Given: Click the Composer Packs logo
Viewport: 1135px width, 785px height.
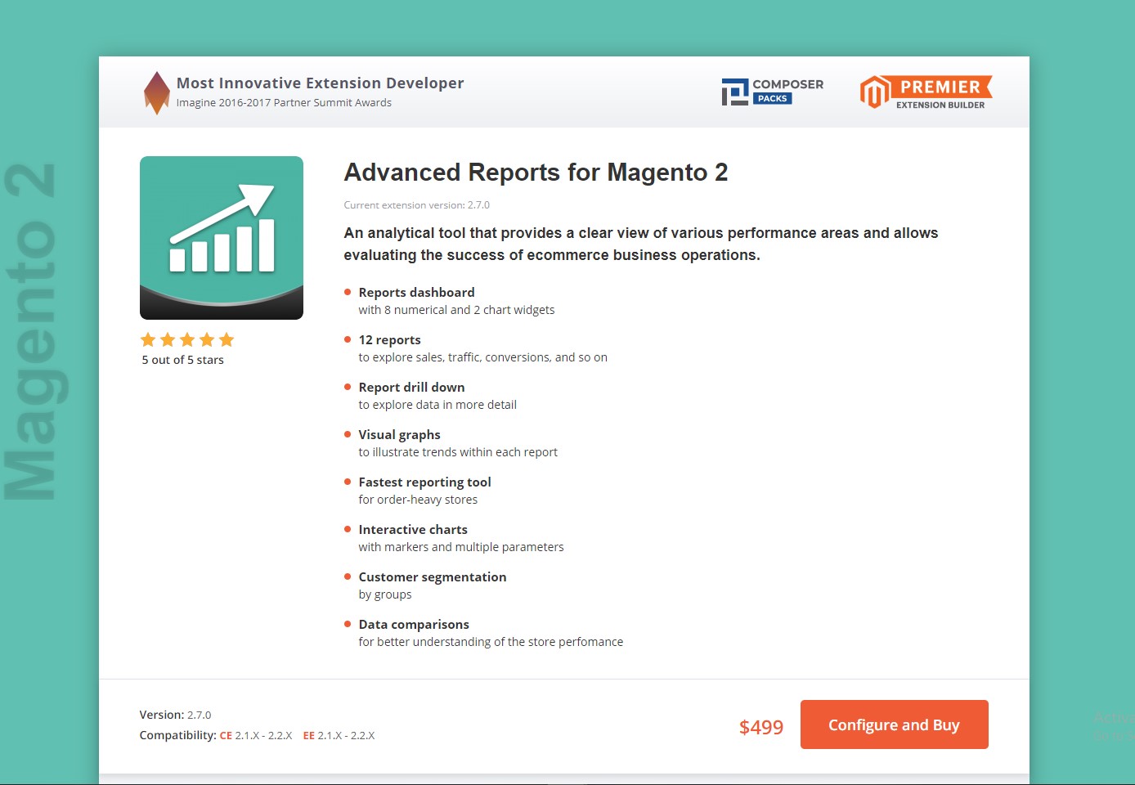Looking at the screenshot, I should click(772, 91).
